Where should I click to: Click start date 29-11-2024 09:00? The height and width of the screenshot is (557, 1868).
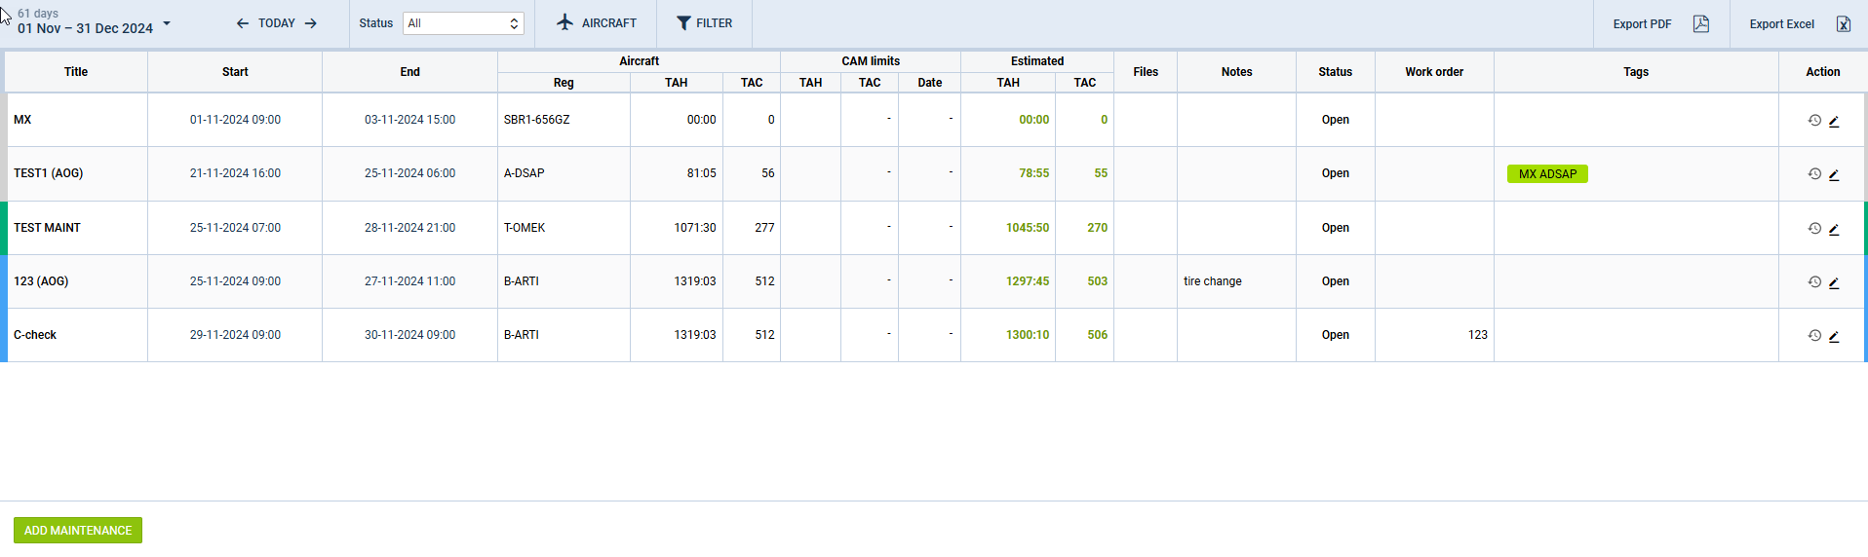(x=235, y=335)
